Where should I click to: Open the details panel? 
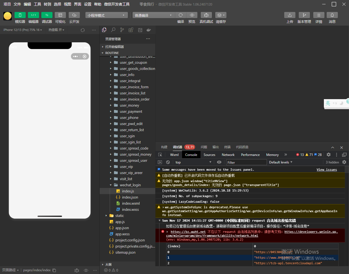(319, 15)
